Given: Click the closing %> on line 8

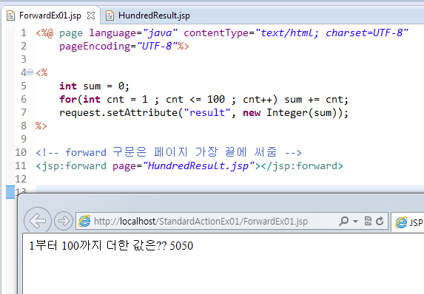Looking at the screenshot, I should 41,126.
